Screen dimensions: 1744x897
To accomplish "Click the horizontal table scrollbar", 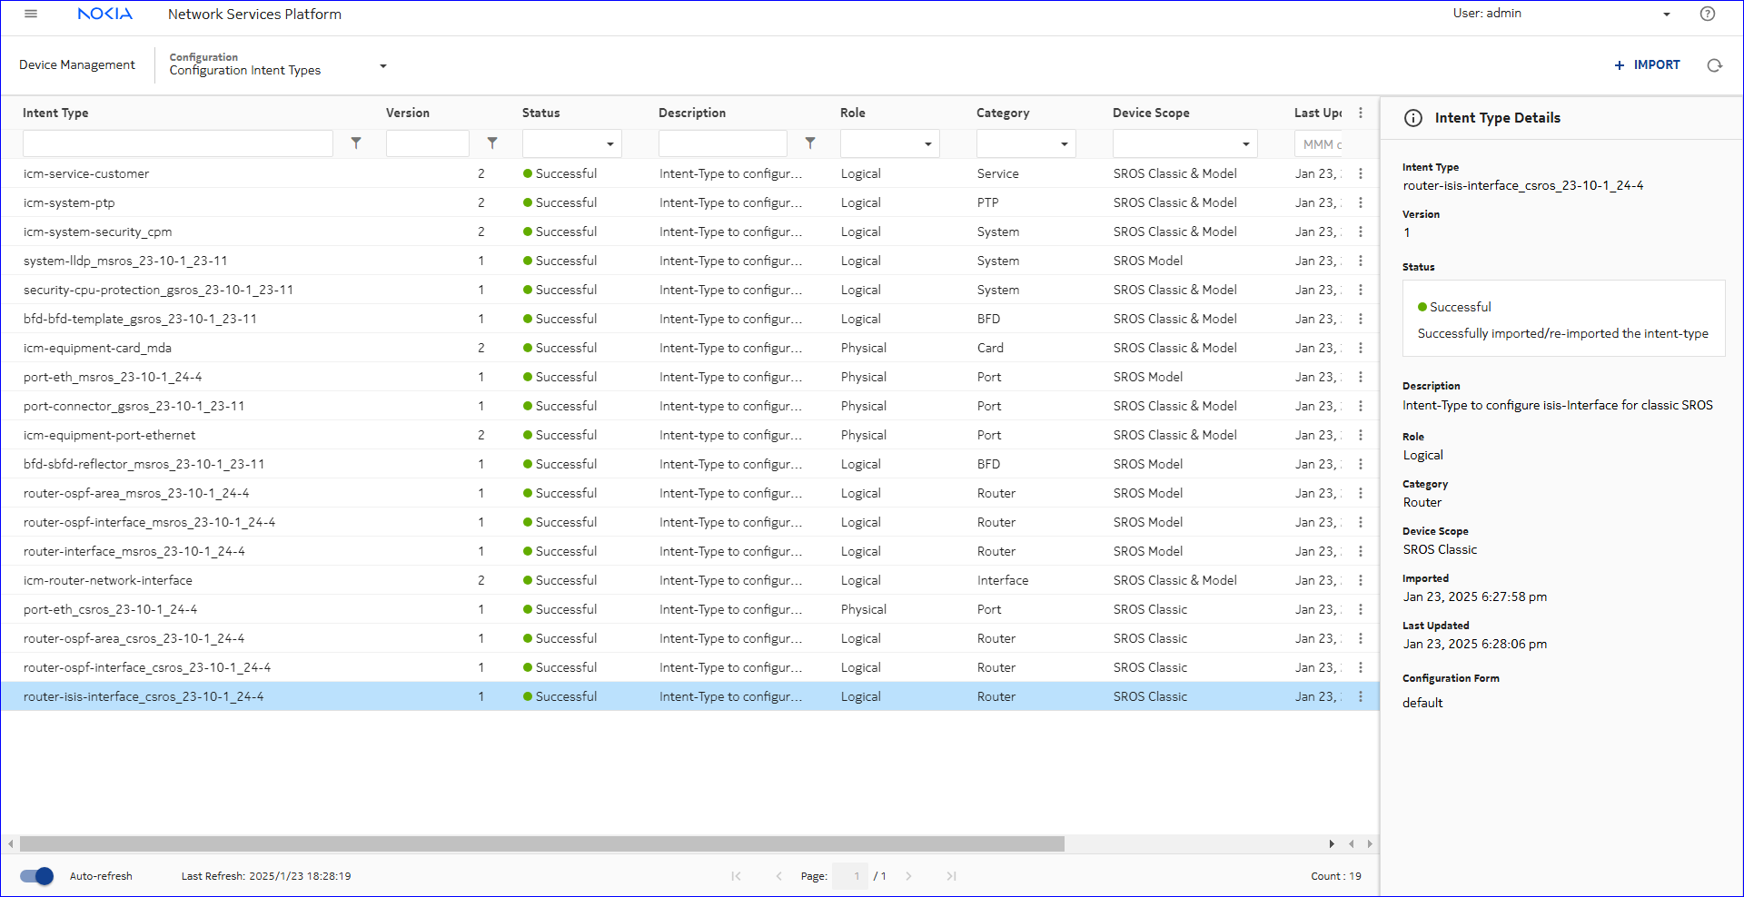I will click(541, 844).
